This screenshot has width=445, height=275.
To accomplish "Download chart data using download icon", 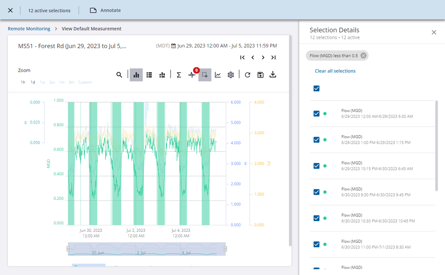I will click(x=273, y=75).
